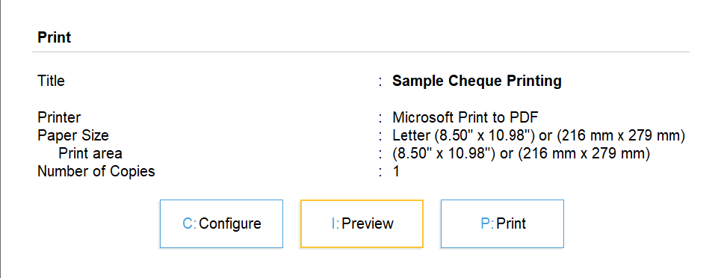Open the Configure print options button

click(x=221, y=223)
